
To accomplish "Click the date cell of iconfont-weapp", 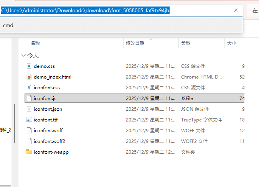I will click(x=151, y=152).
